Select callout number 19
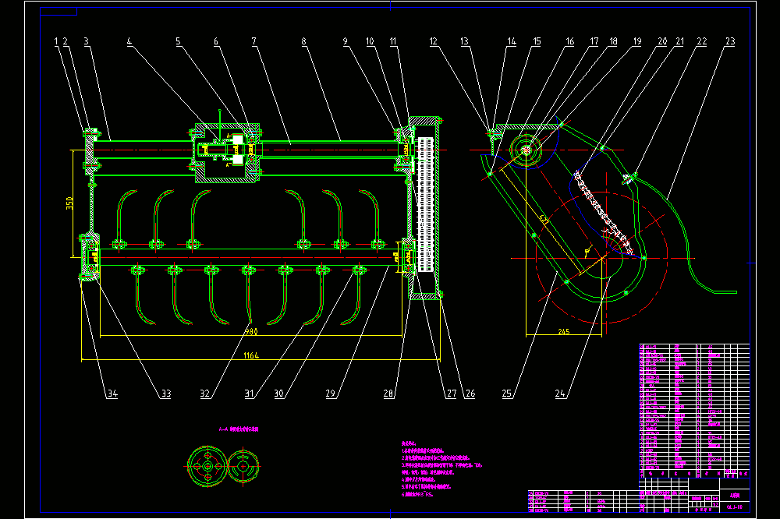The image size is (780, 519). coord(637,42)
